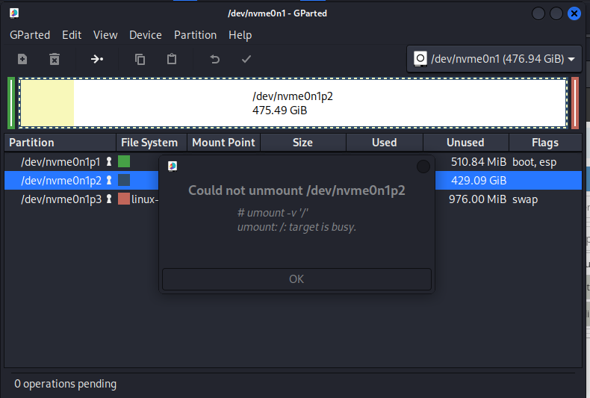Click the Copy partition toolbar icon

pos(140,59)
